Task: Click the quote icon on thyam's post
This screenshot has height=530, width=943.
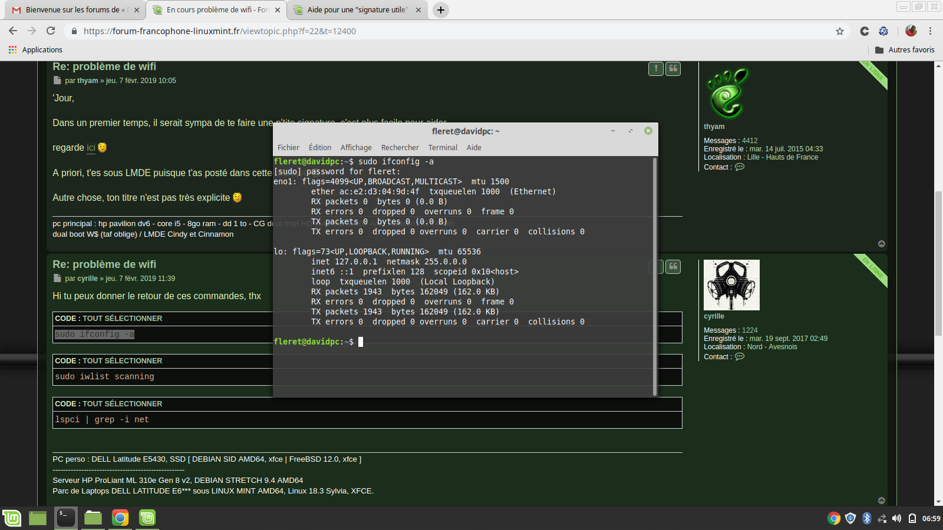Action: tap(672, 69)
